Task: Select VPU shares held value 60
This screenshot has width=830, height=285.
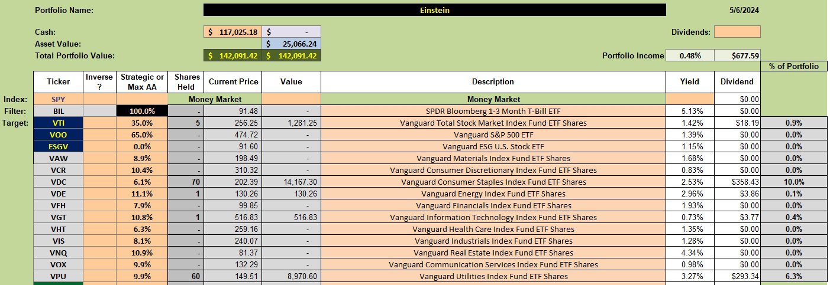Action: 185,276
